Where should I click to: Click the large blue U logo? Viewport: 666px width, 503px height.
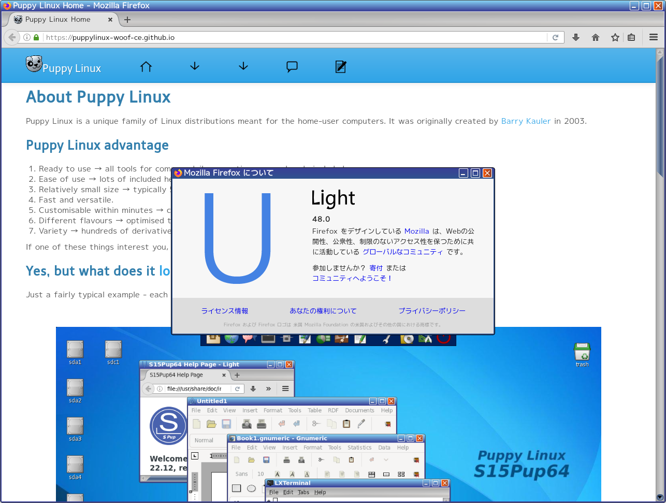[238, 238]
